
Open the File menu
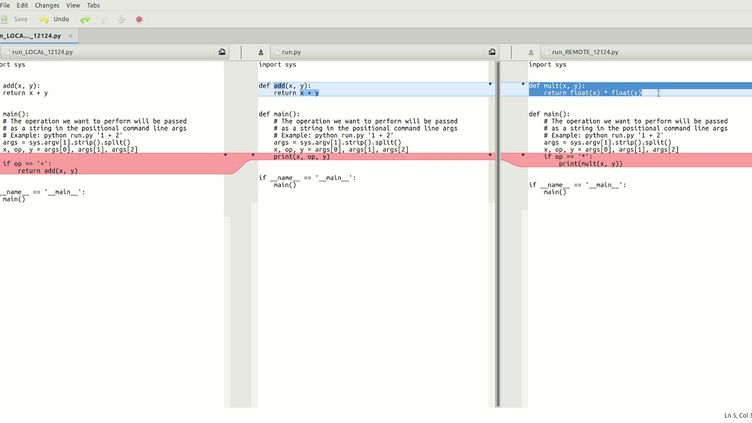[5, 5]
